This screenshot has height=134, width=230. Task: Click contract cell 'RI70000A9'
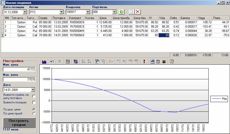(76, 35)
